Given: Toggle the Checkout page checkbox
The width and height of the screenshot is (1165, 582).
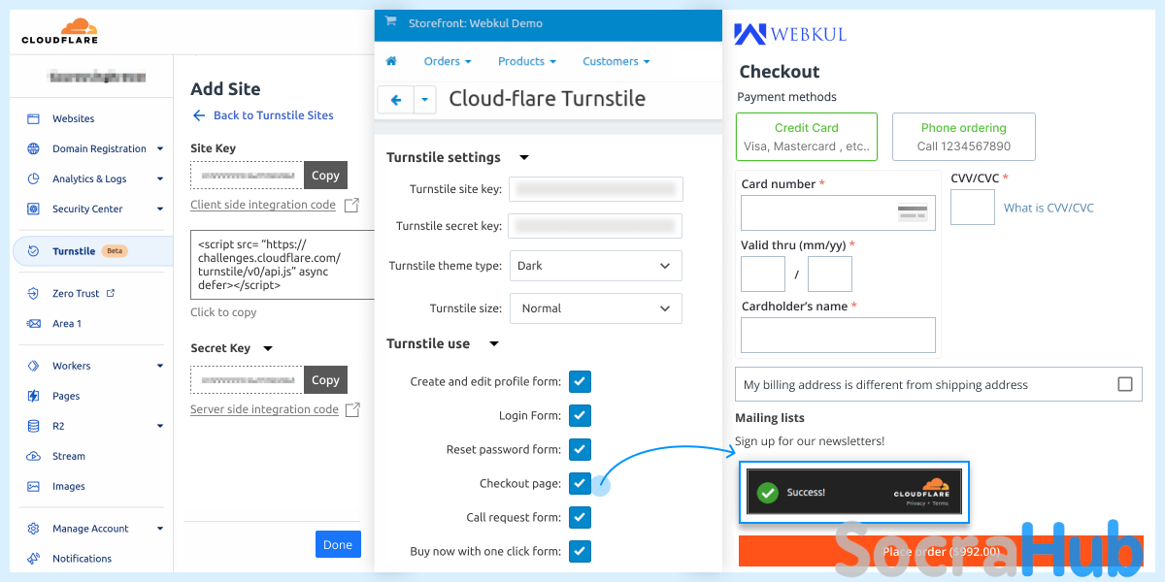Looking at the screenshot, I should coord(580,483).
